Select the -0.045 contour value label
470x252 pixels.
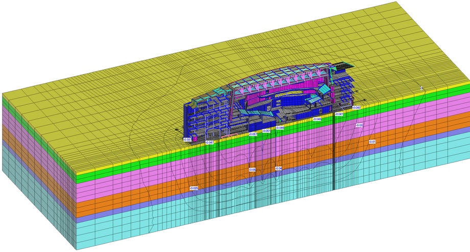[x=317, y=119]
